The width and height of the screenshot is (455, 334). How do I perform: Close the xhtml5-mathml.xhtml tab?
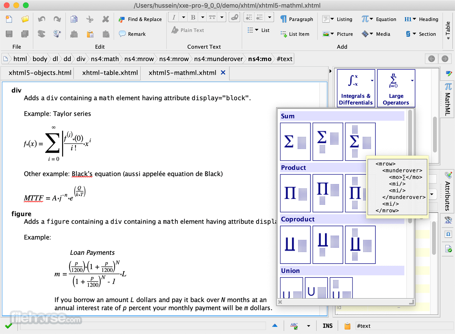pos(223,73)
